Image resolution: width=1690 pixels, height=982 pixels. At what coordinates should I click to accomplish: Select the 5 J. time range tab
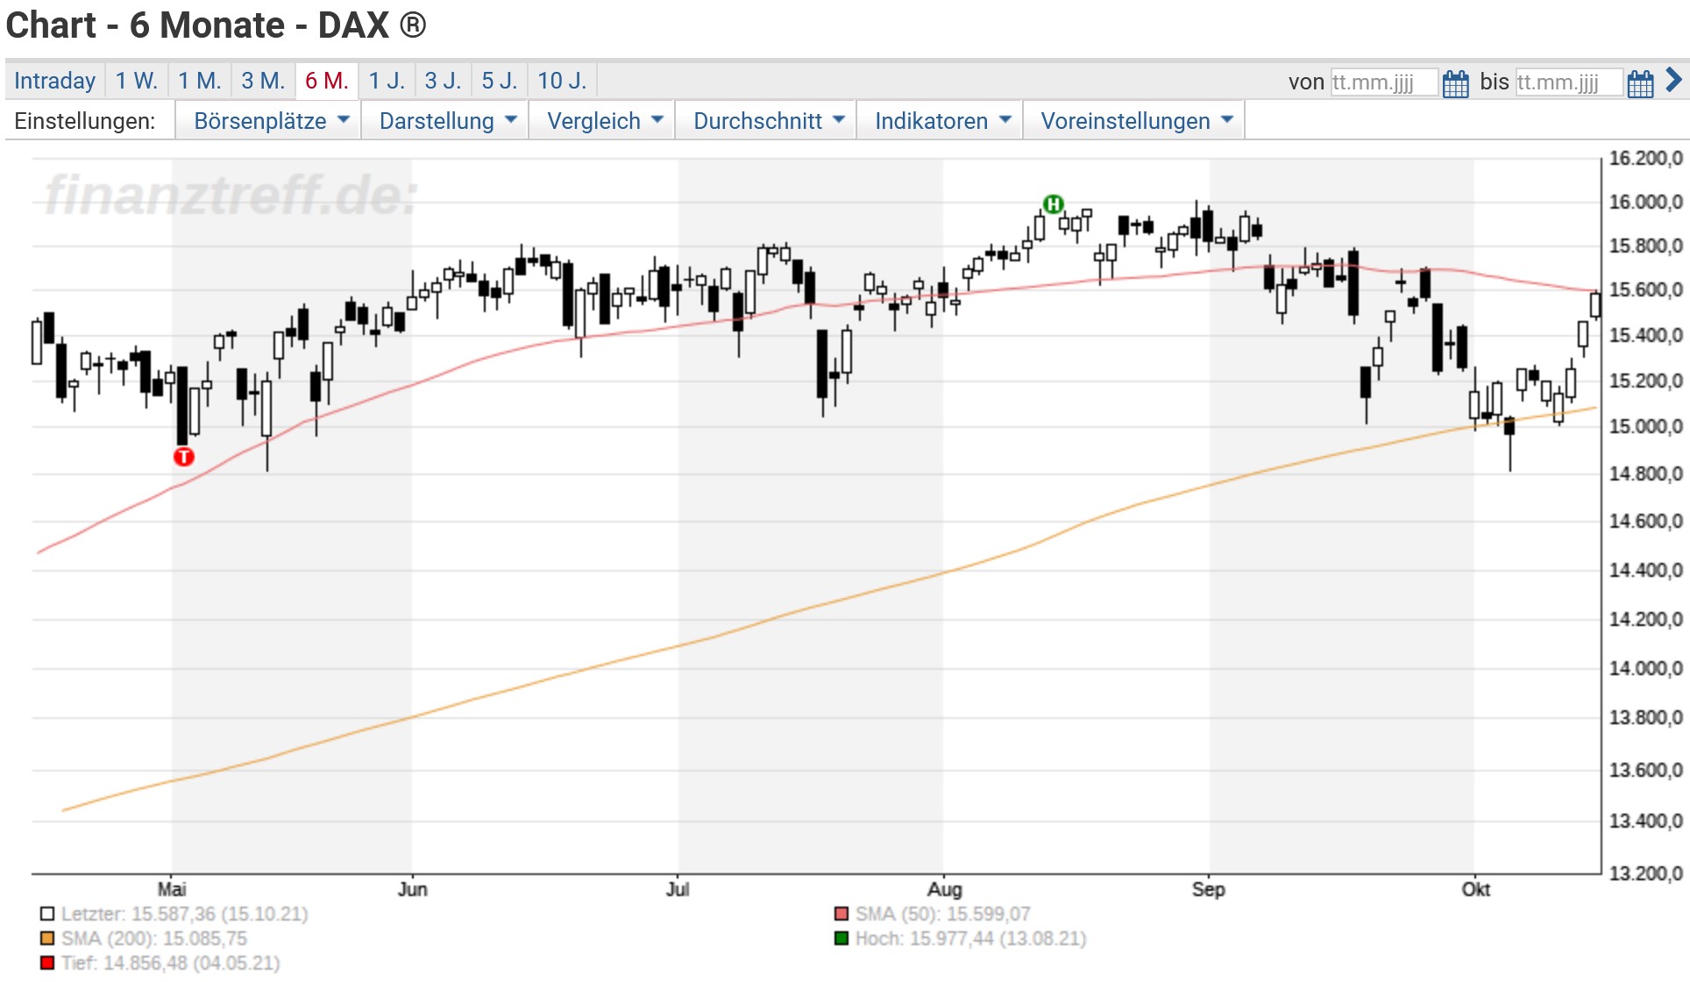pyautogui.click(x=500, y=81)
